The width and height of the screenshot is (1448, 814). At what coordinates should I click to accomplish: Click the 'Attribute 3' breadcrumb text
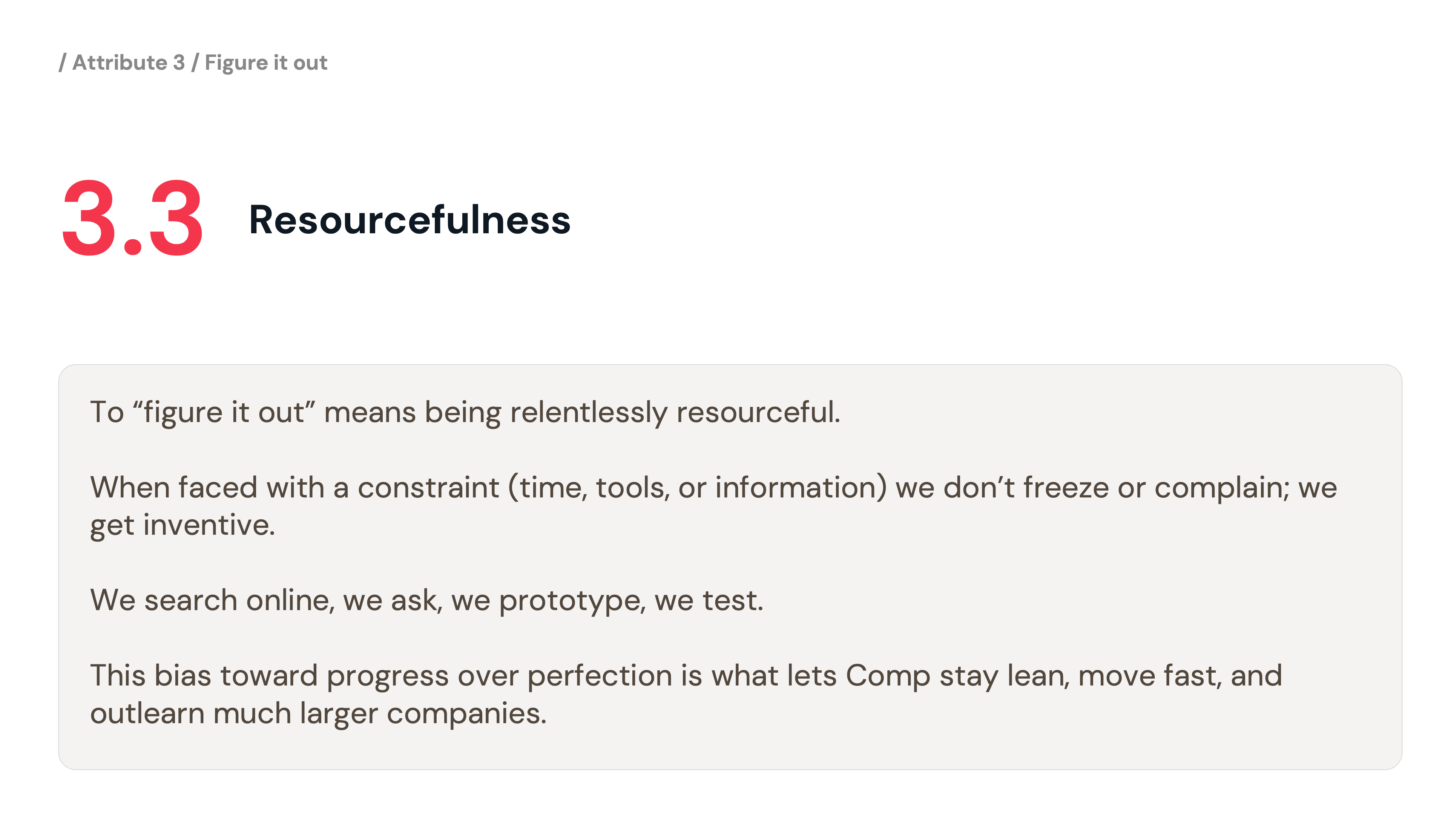pos(128,62)
